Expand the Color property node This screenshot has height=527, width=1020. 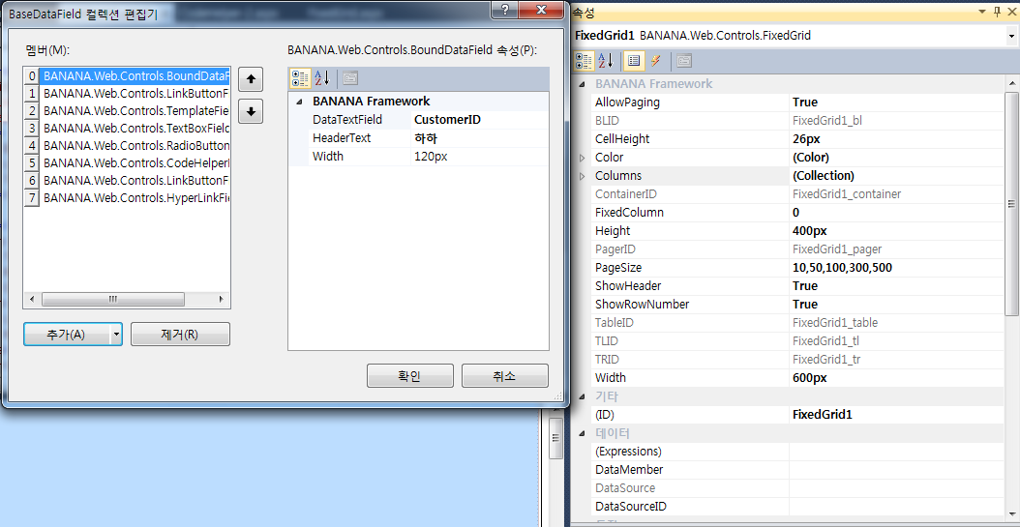[583, 158]
